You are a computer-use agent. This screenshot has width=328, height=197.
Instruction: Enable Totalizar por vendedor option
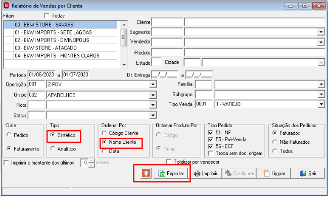(x=168, y=162)
